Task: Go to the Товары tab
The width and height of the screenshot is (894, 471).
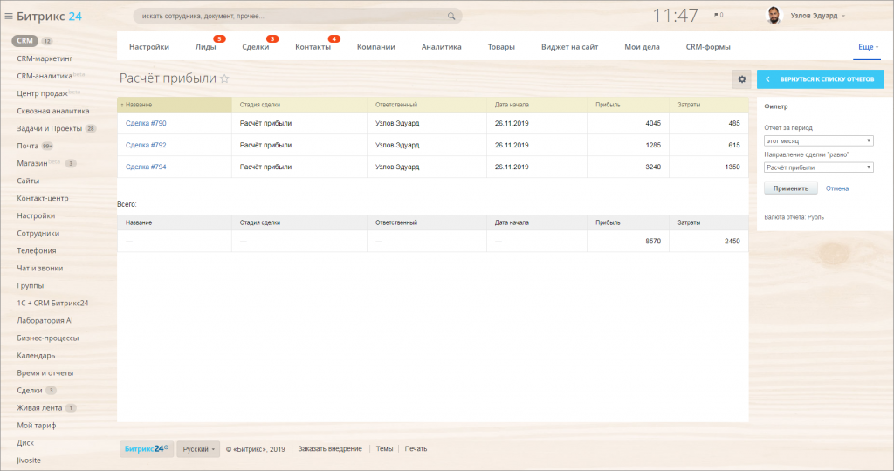Action: (501, 47)
